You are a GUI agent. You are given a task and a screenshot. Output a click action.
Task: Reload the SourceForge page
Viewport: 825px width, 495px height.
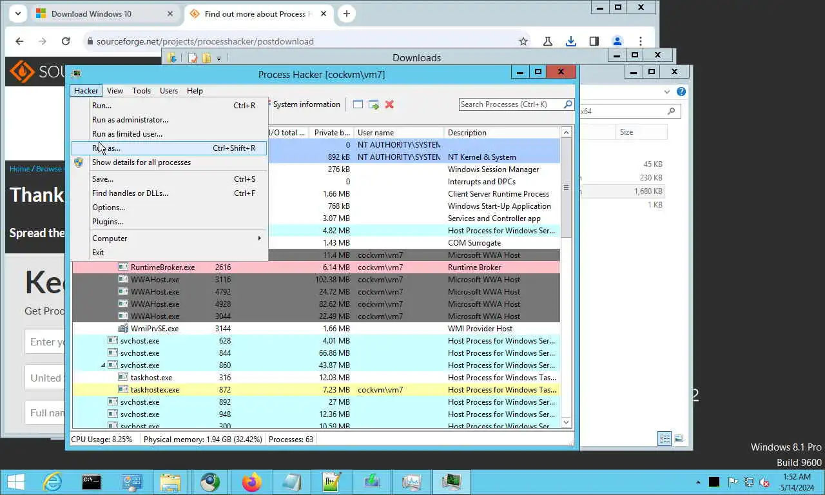tap(66, 41)
